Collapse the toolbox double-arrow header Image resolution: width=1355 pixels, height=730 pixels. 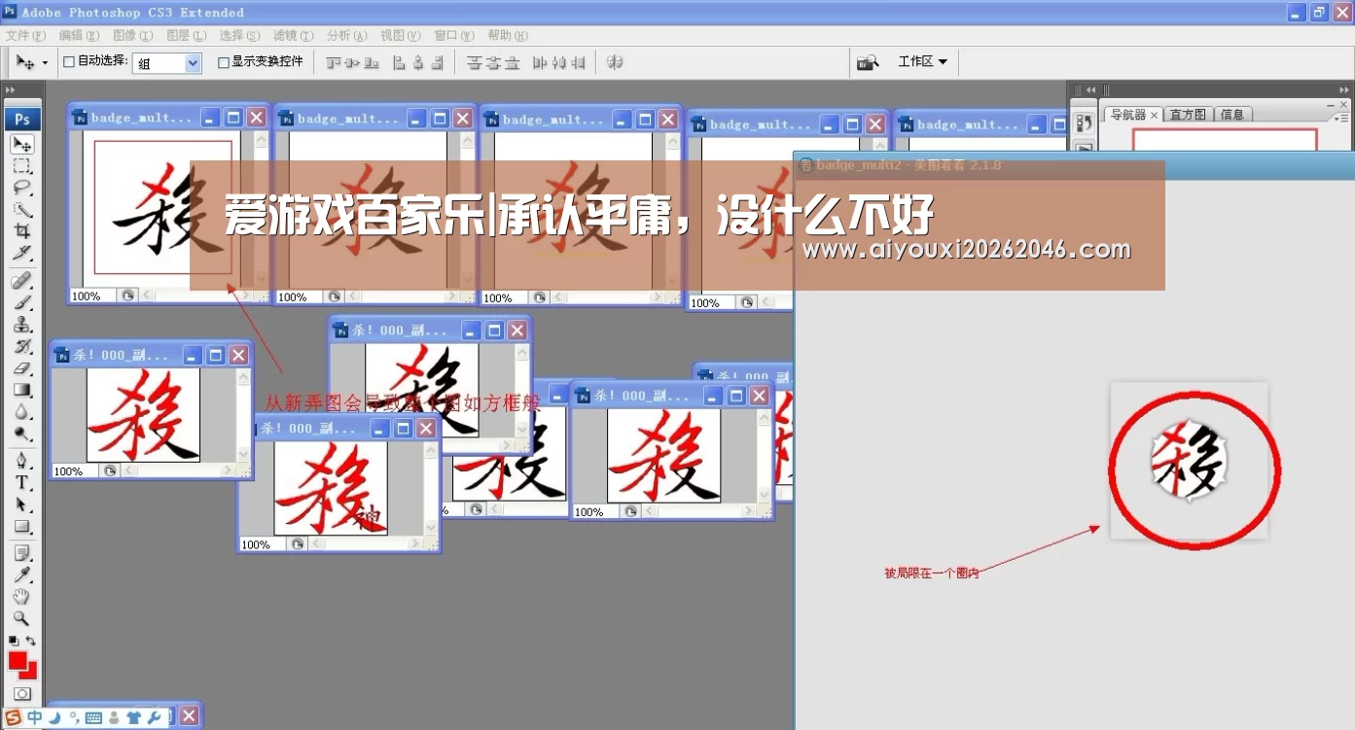(11, 89)
